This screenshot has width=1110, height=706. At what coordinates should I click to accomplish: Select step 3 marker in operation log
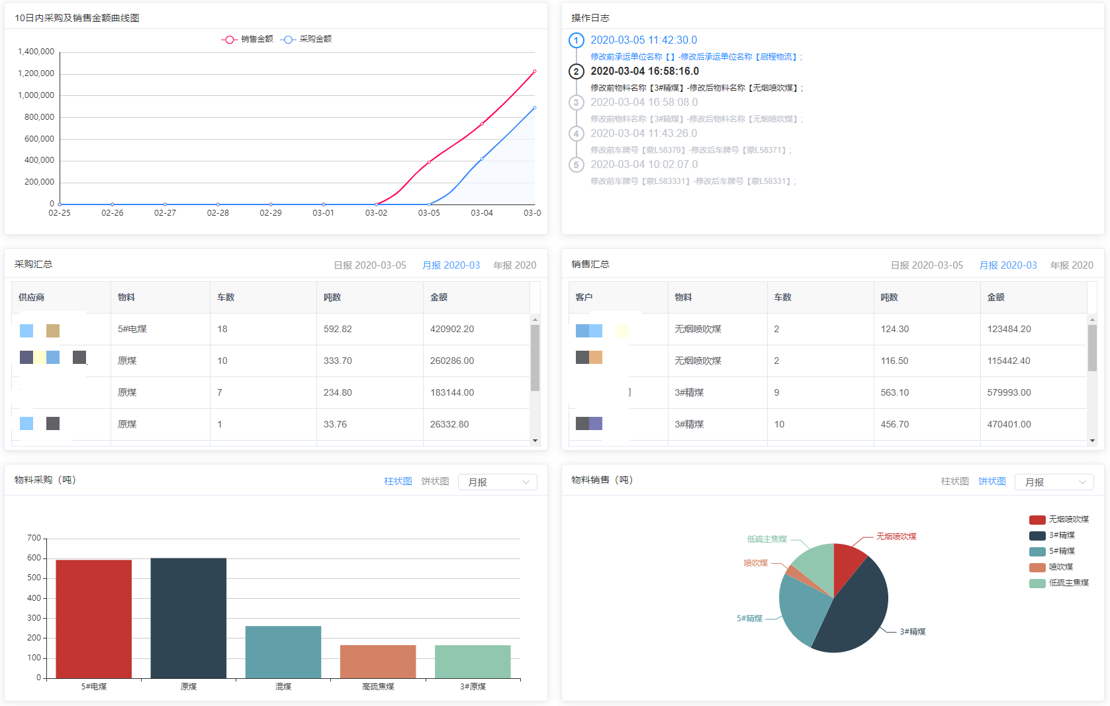coord(576,103)
